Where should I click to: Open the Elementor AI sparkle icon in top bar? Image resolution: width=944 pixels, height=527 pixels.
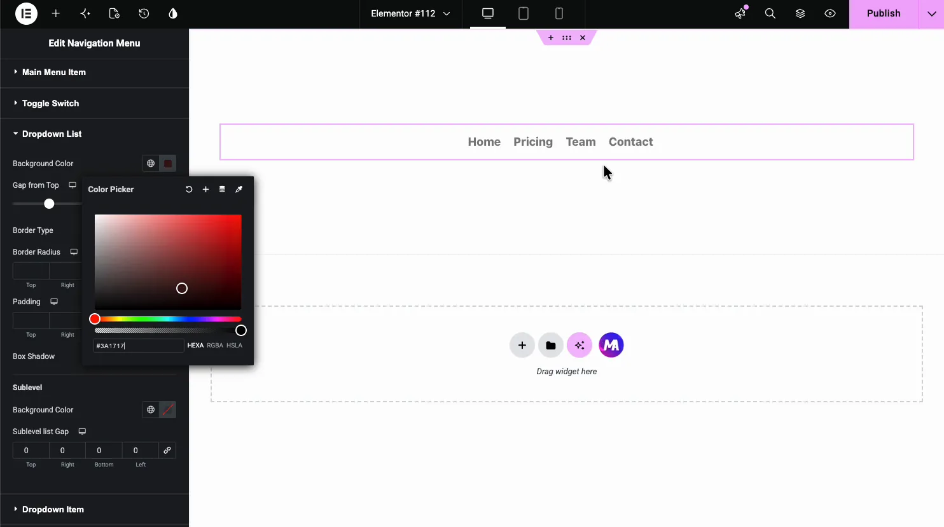point(85,13)
